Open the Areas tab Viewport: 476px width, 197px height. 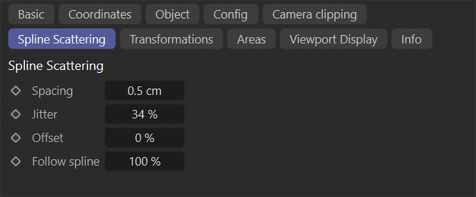point(251,39)
